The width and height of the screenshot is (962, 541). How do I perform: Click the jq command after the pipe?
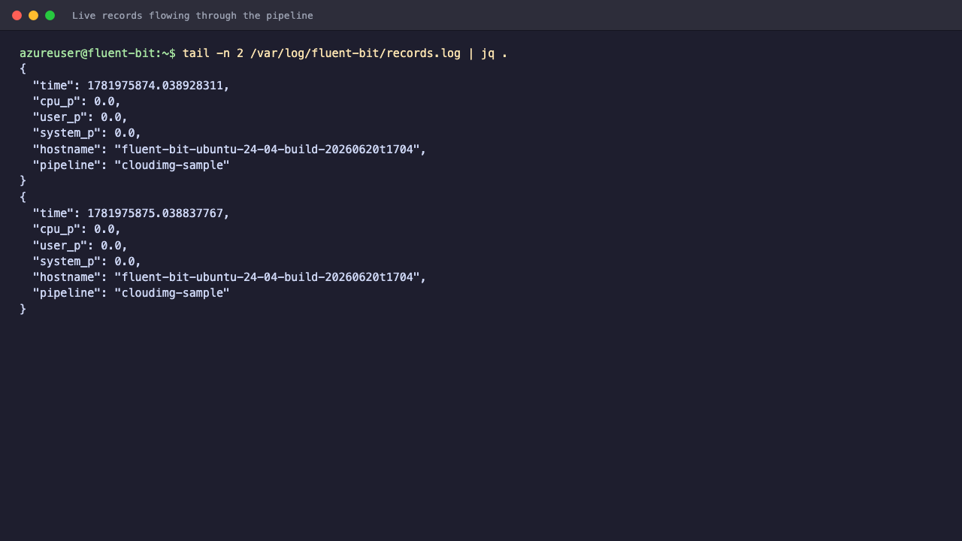(x=488, y=53)
